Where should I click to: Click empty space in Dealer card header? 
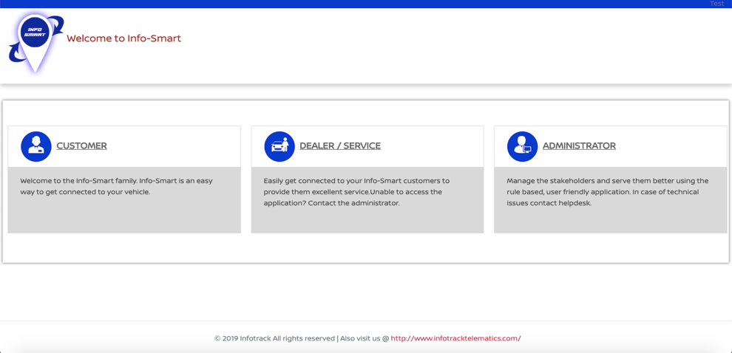433,146
